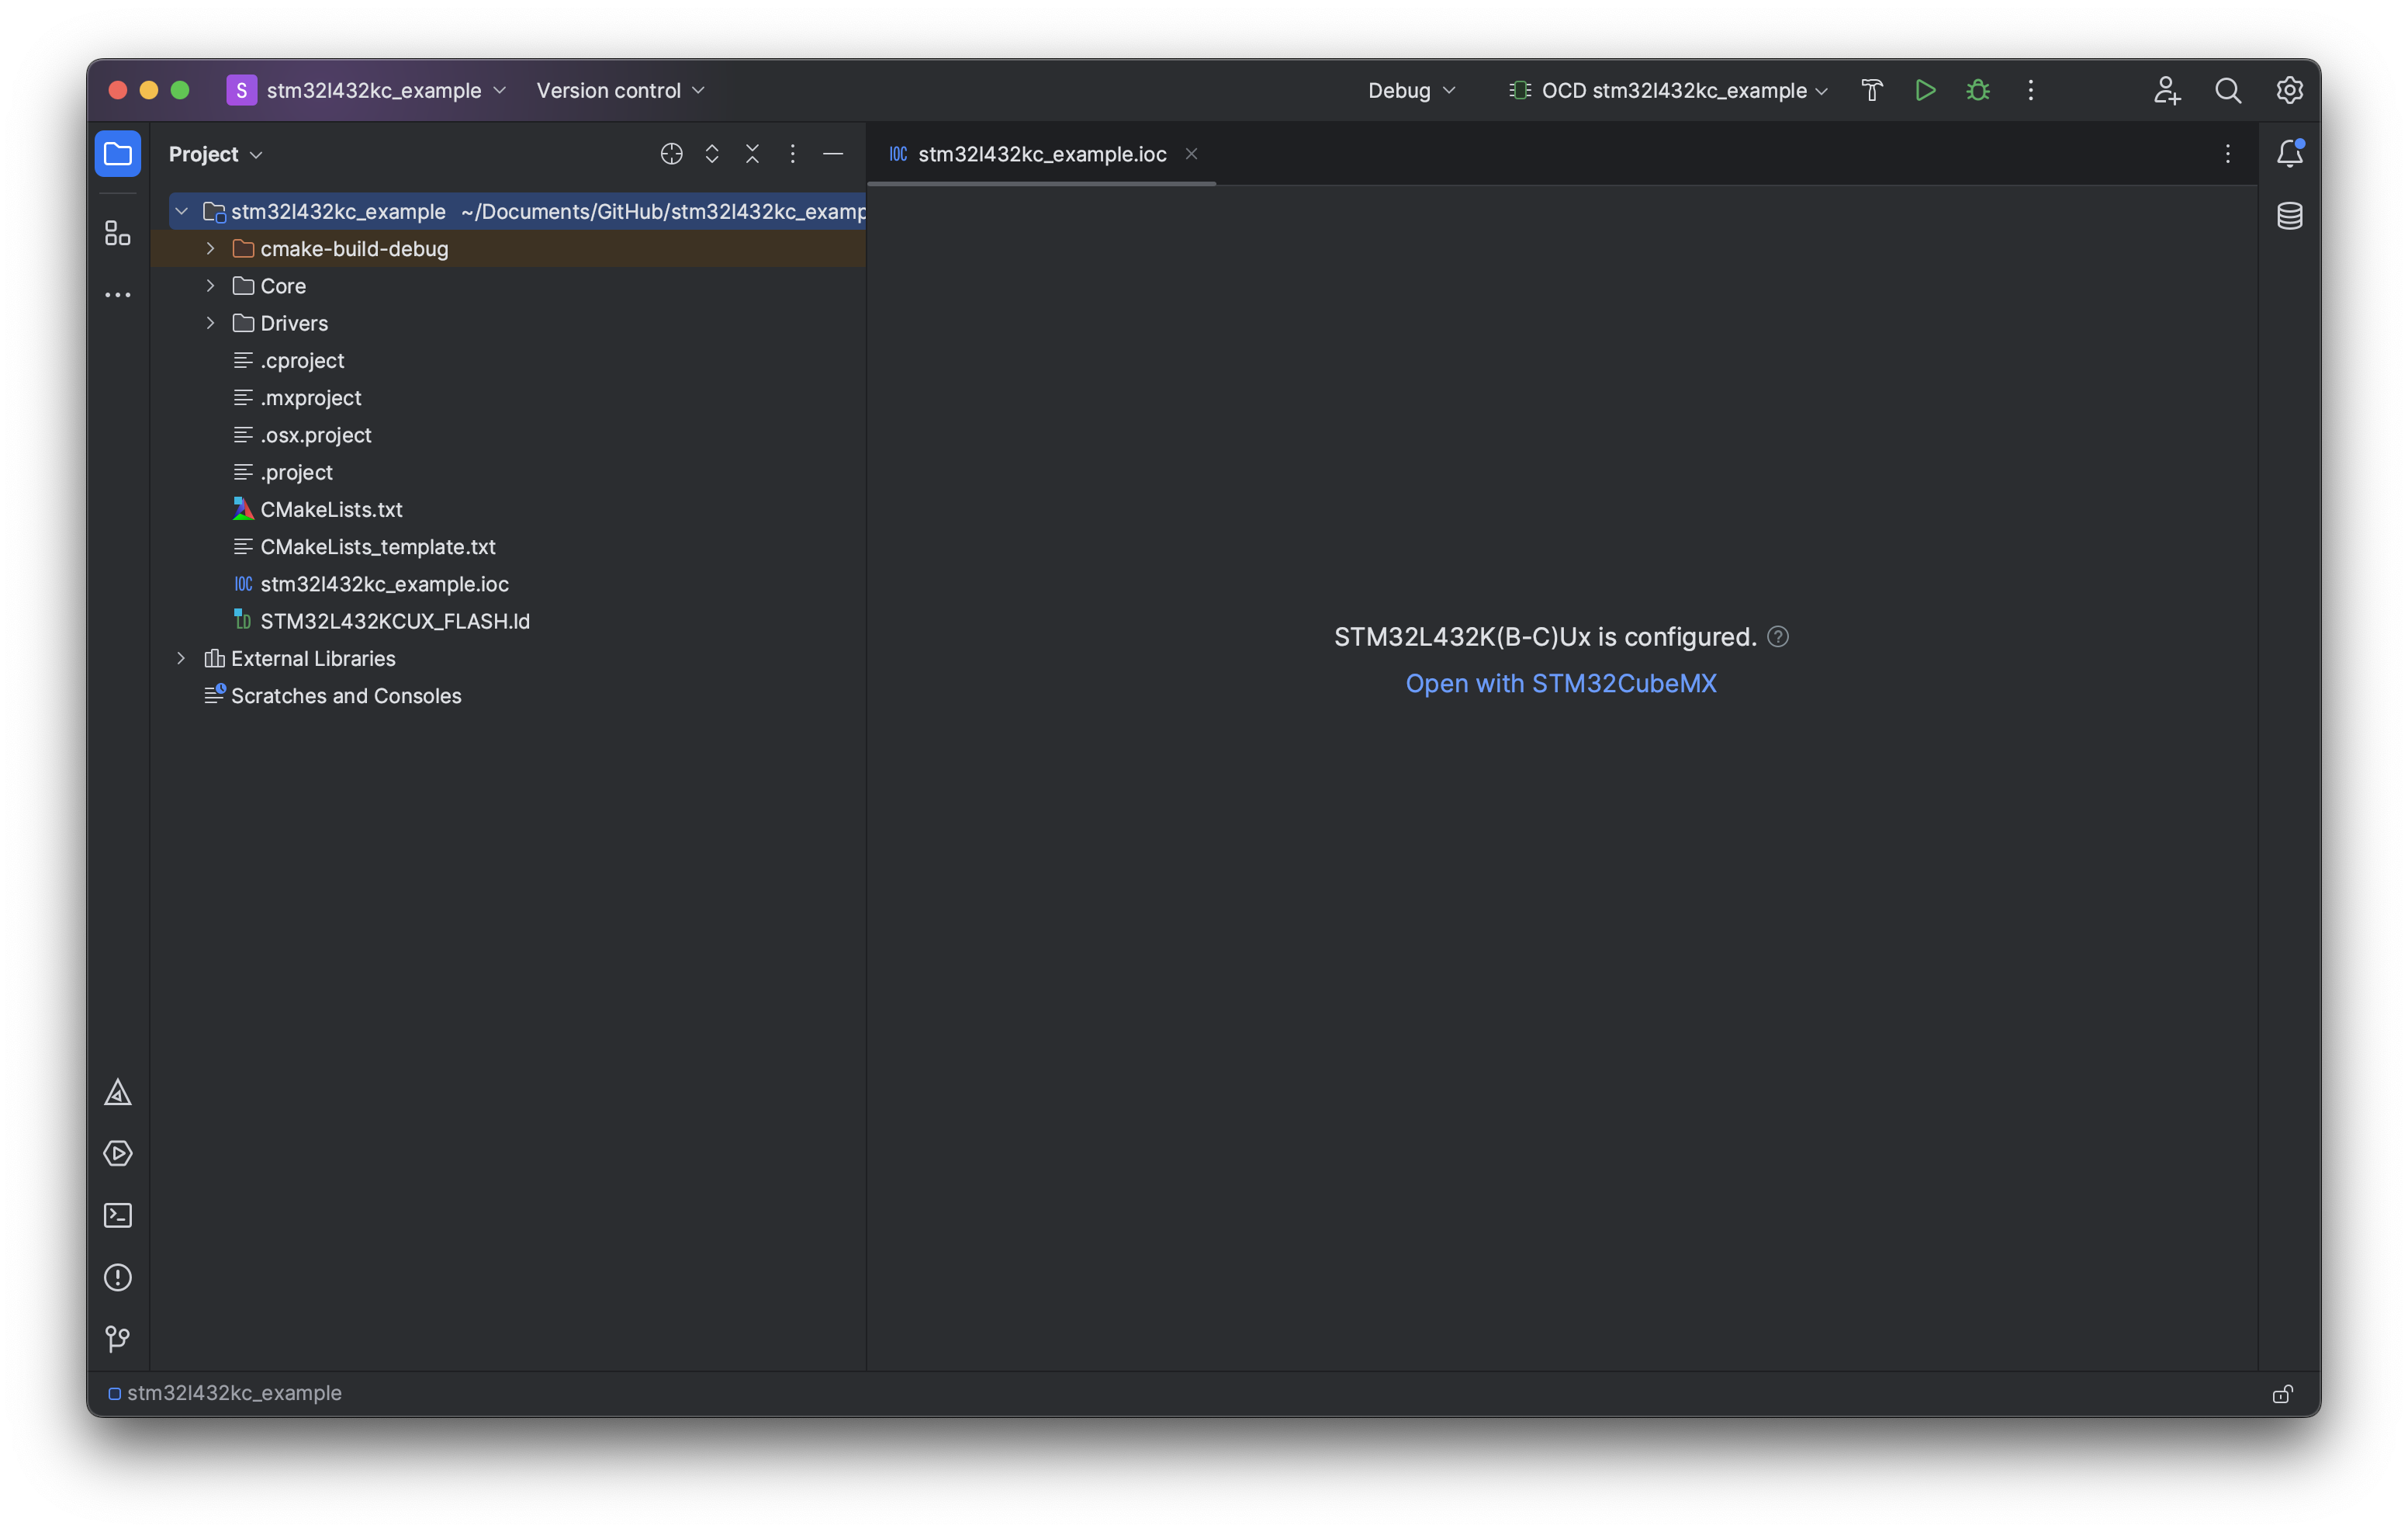Click the Build hammer icon
The height and width of the screenshot is (1532, 2408).
(1872, 90)
